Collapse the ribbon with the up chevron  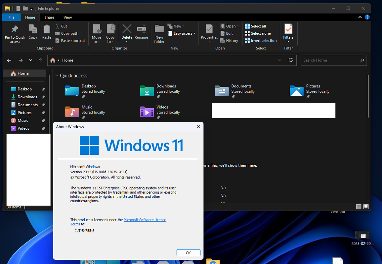click(360, 17)
